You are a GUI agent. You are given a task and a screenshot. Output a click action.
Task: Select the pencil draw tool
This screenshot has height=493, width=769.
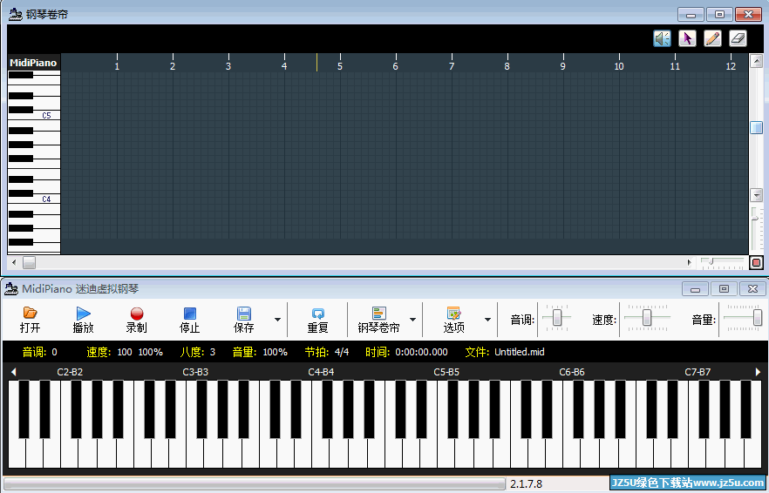712,38
